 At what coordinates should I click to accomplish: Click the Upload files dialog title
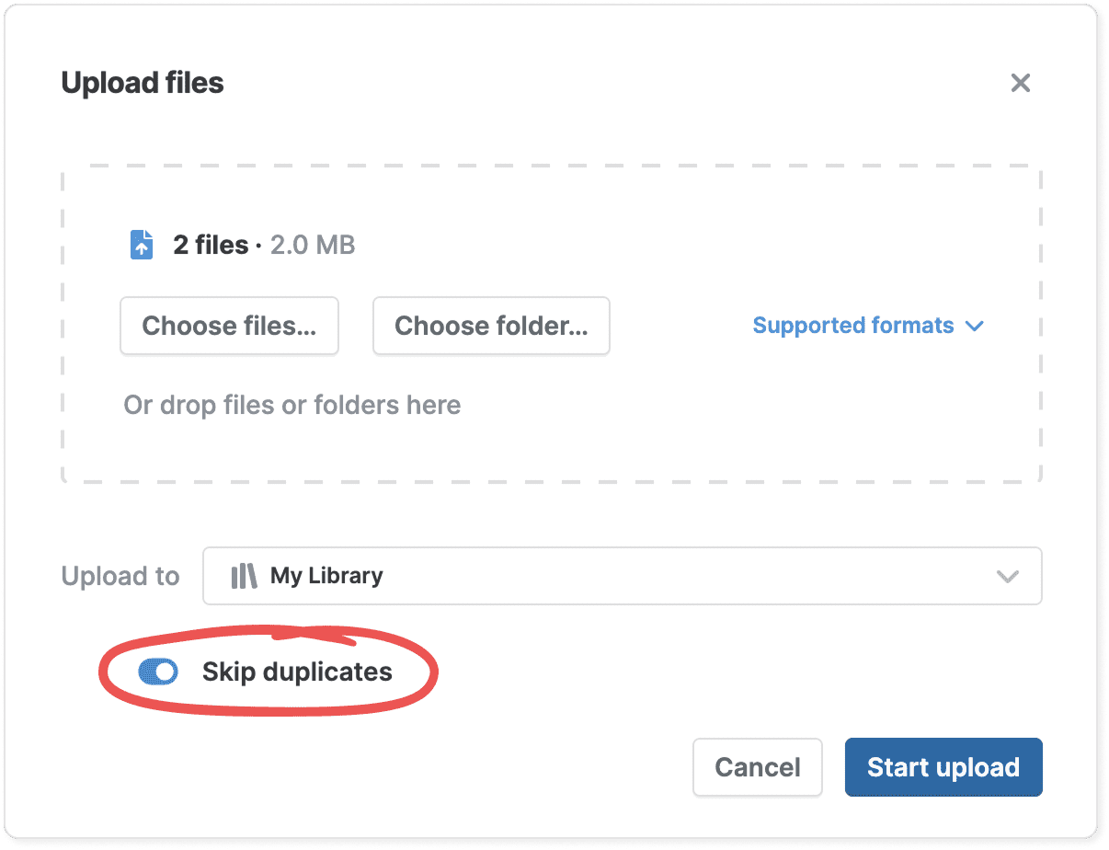143,83
